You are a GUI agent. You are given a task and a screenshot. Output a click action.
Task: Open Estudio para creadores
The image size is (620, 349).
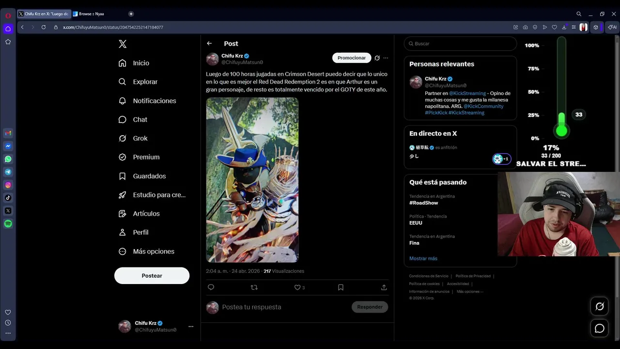pyautogui.click(x=152, y=195)
